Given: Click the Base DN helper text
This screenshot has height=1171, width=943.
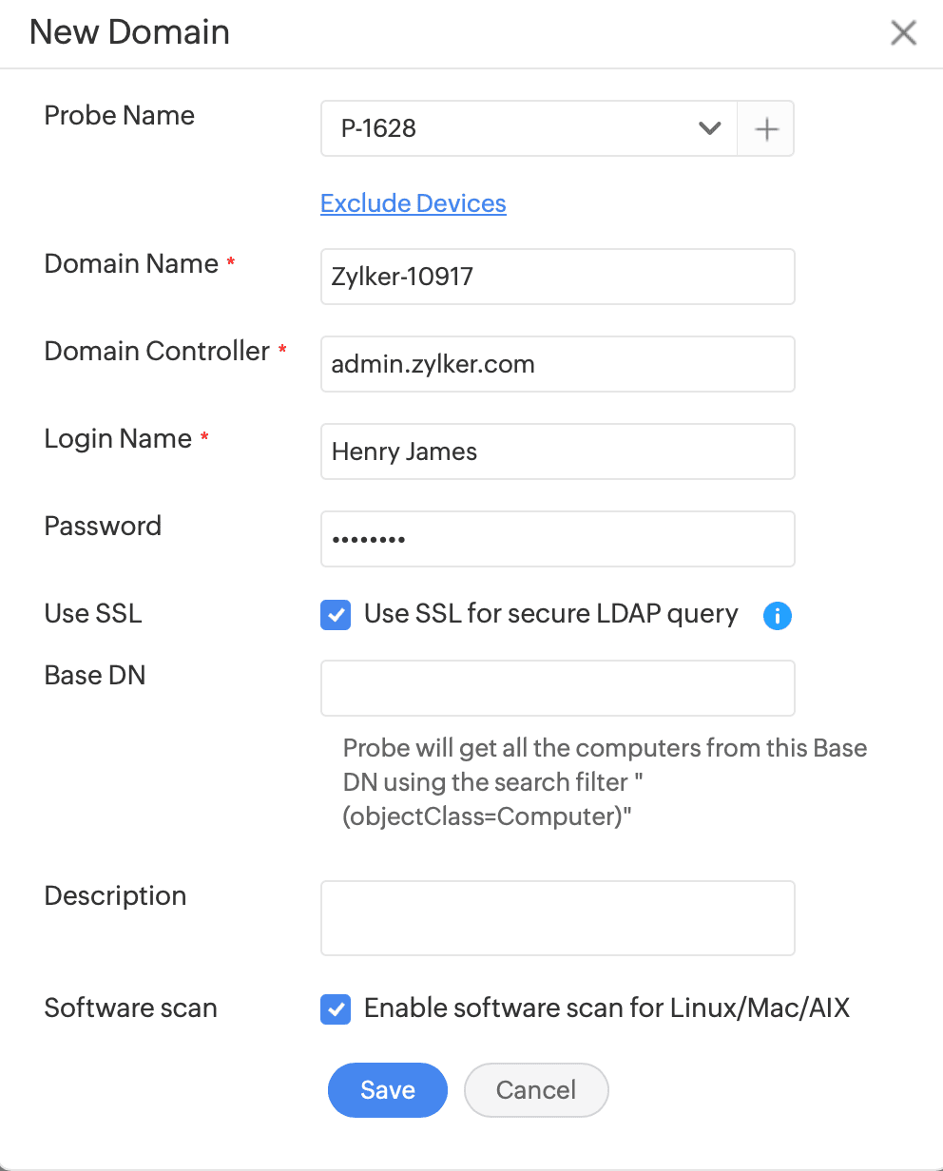Looking at the screenshot, I should pos(604,782).
